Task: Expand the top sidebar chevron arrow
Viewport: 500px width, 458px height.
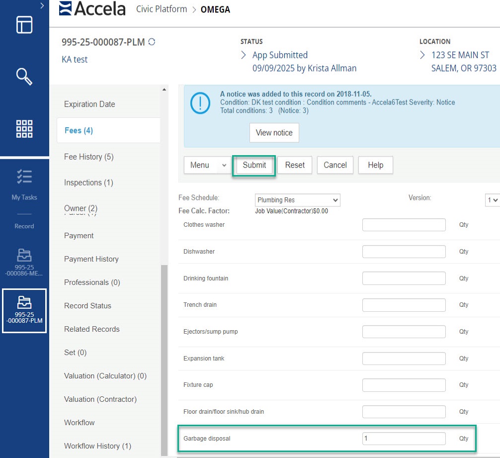Action: coord(42,5)
